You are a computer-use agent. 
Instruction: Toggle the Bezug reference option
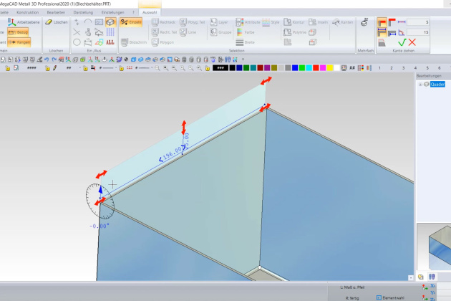[19, 32]
